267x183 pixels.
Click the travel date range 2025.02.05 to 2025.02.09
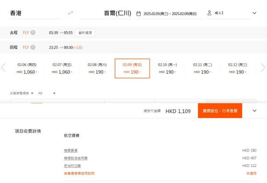tap(170, 14)
